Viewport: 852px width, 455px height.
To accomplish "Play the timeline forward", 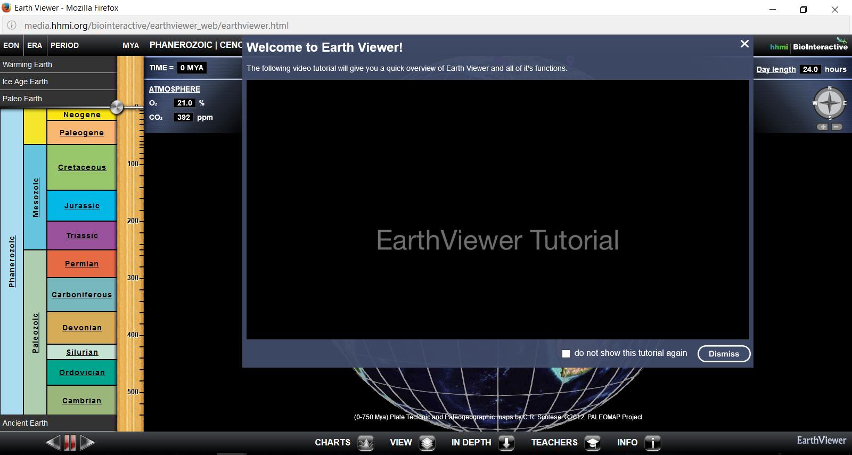I will [87, 442].
